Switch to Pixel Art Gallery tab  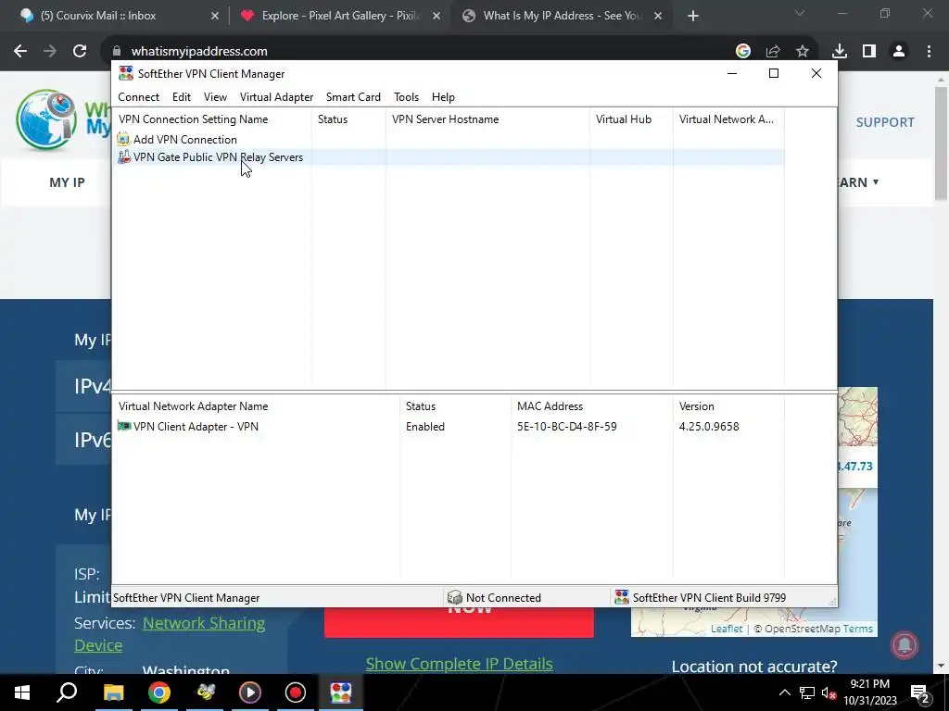point(341,16)
